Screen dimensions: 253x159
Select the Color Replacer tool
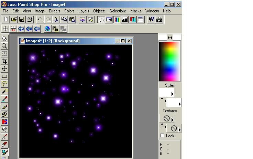pyautogui.click(x=4, y=121)
